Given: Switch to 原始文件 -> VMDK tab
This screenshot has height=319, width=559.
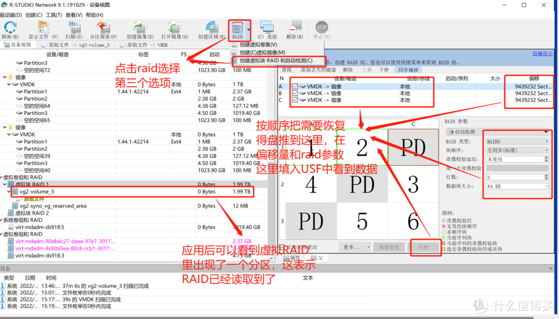Looking at the screenshot, I should [144, 45].
